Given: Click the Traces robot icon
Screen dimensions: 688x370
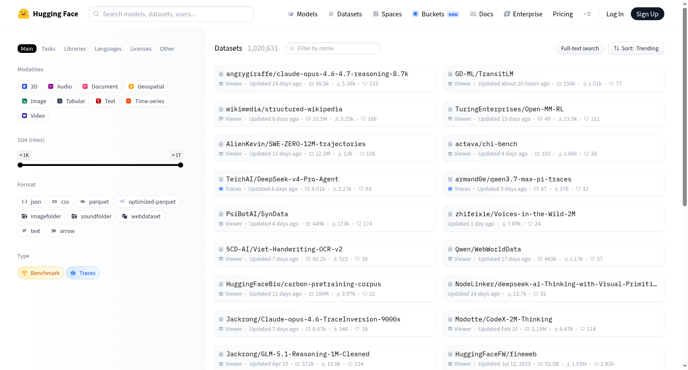Looking at the screenshot, I should [73, 273].
